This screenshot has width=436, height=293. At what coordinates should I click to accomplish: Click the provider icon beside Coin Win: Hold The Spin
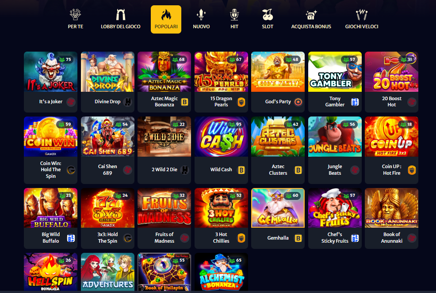[71, 170]
